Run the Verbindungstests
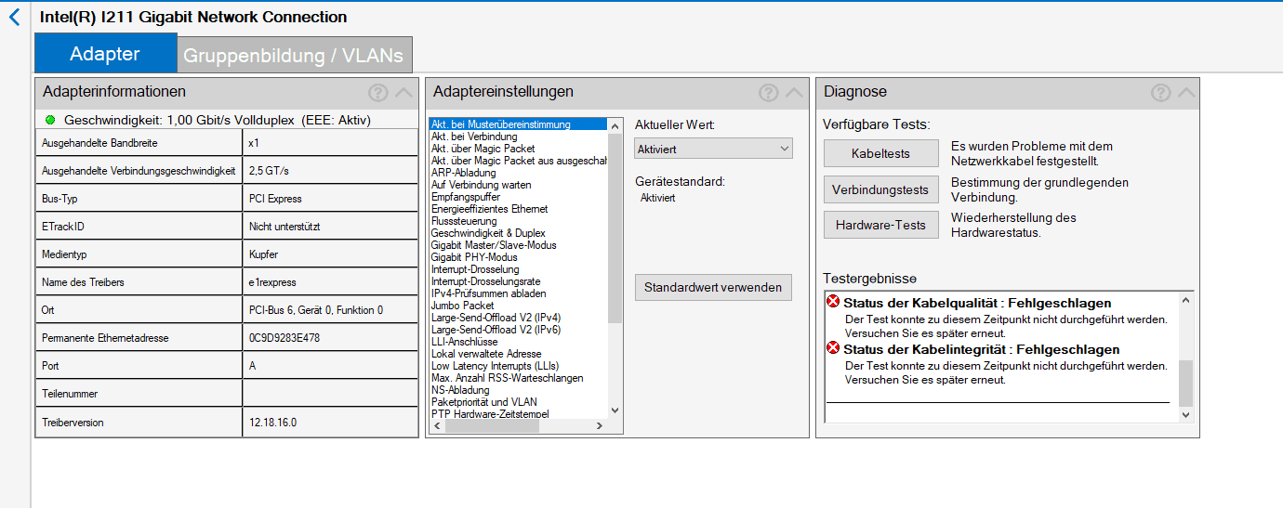The image size is (1283, 508). (880, 189)
